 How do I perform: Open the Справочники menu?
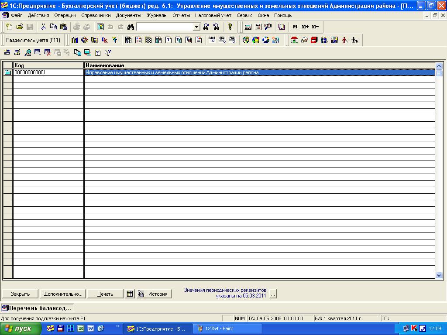96,15
